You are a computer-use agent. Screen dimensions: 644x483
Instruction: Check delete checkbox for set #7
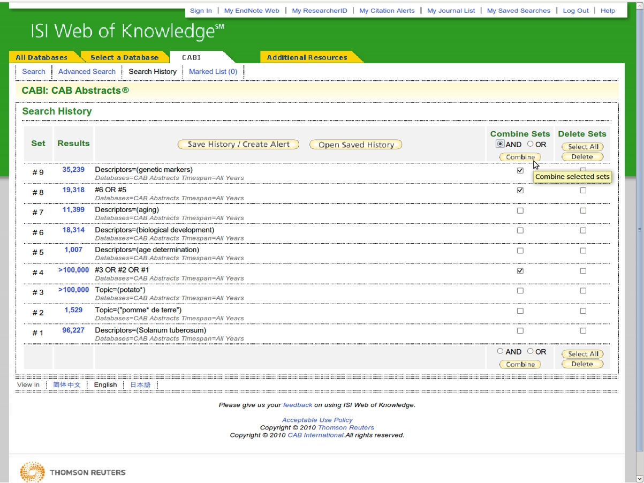[583, 211]
